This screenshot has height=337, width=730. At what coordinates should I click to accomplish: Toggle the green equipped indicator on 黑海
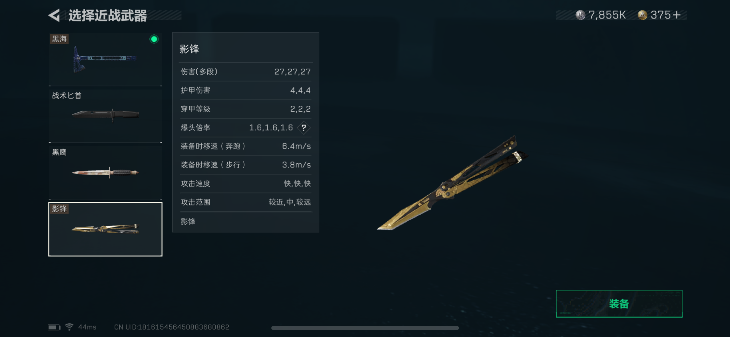coord(154,39)
